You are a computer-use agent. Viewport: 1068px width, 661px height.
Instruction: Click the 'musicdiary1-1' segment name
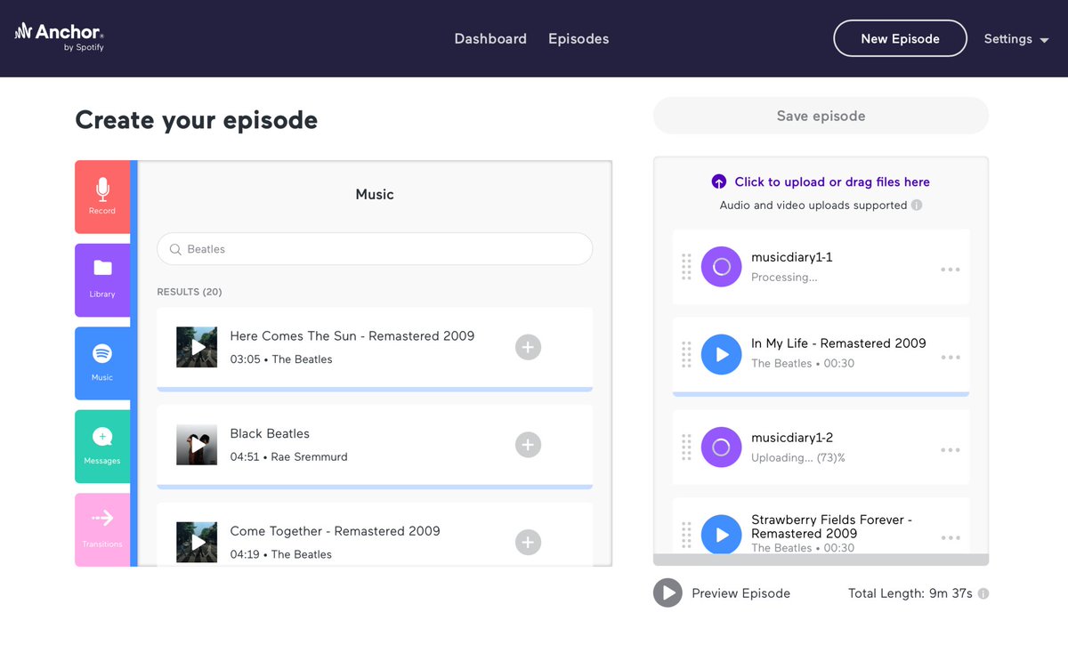coord(792,257)
